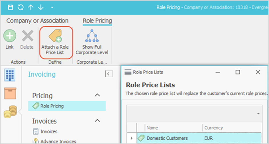Click the green Link button
This screenshot has height=144, width=269.
(x=10, y=40)
